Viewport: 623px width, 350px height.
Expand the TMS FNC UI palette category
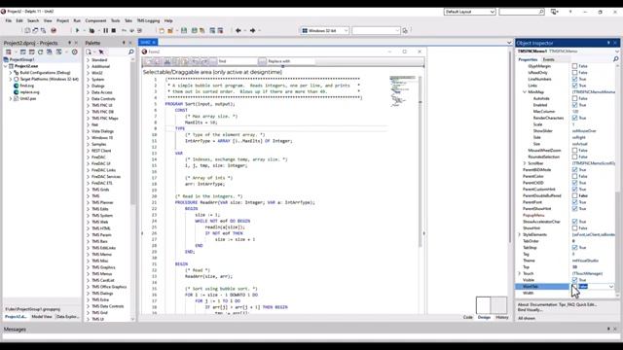[x=89, y=105]
